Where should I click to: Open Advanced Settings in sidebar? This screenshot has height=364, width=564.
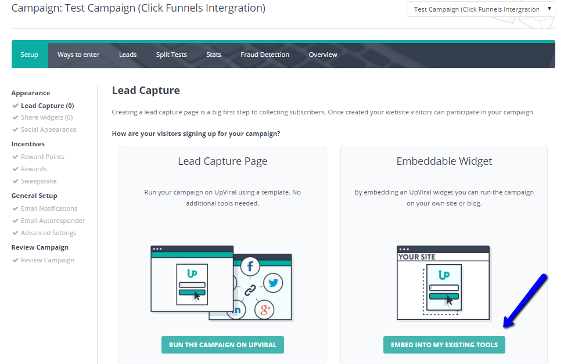pos(49,233)
